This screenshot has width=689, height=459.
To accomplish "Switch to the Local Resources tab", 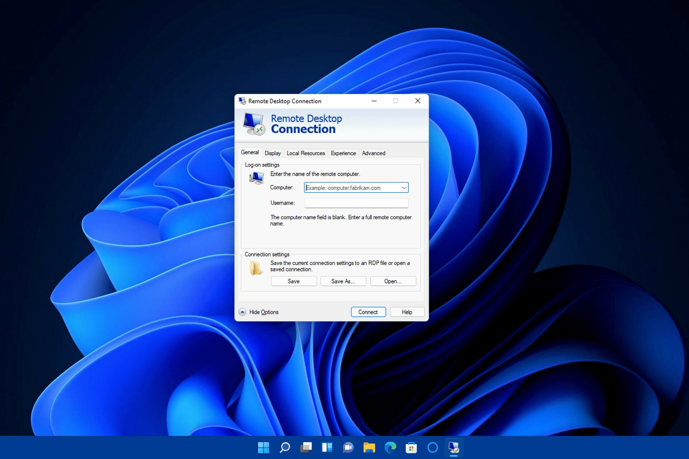I will (305, 153).
